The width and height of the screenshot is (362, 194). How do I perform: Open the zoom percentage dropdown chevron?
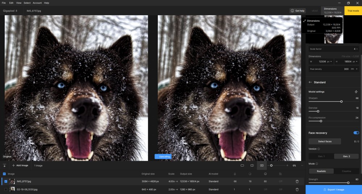pyautogui.click(x=302, y=165)
